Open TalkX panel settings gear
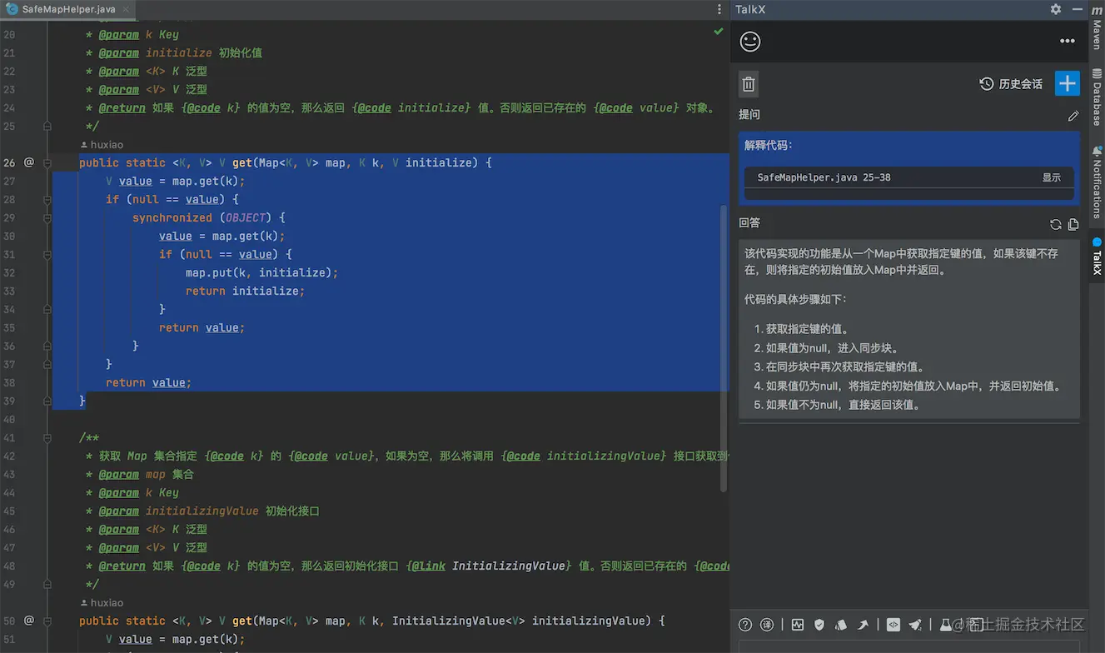 pos(1056,9)
